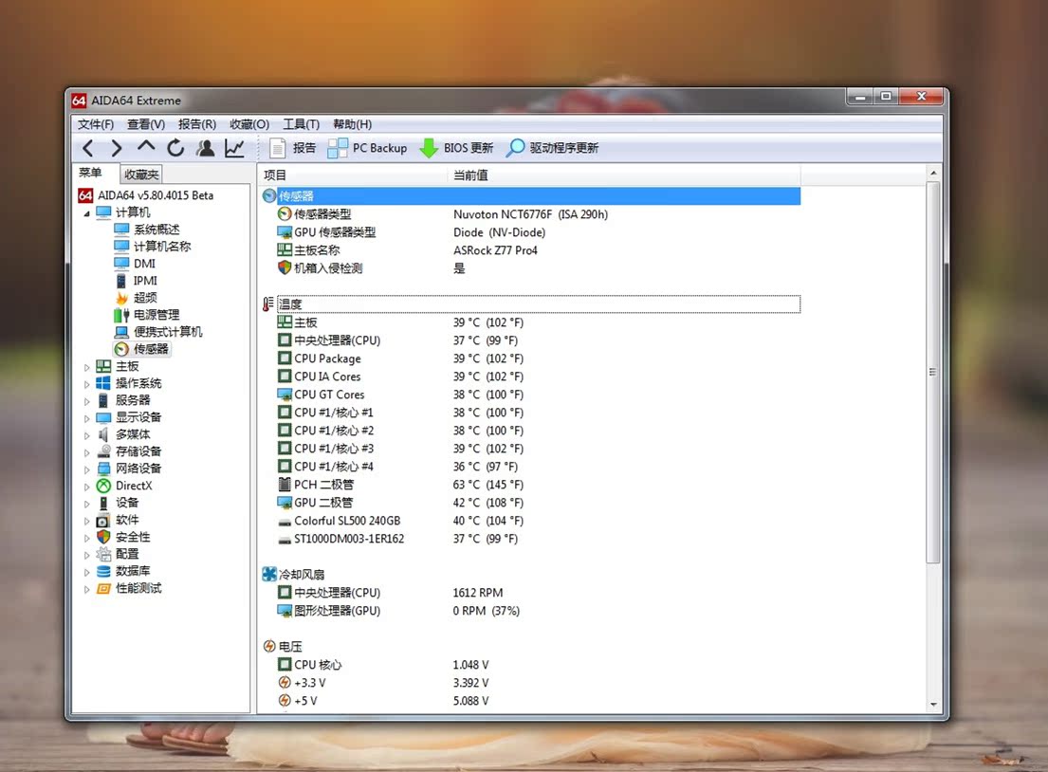Click the 冷却风扇 fan icon
The width and height of the screenshot is (1048, 772).
click(269, 574)
